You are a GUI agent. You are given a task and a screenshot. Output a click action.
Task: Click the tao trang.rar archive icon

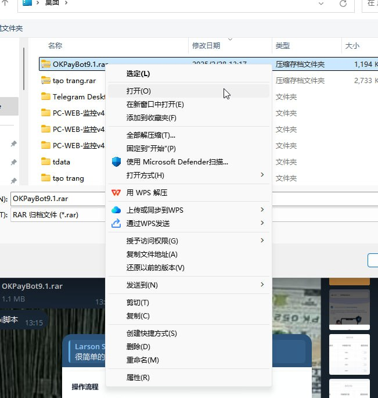click(46, 80)
